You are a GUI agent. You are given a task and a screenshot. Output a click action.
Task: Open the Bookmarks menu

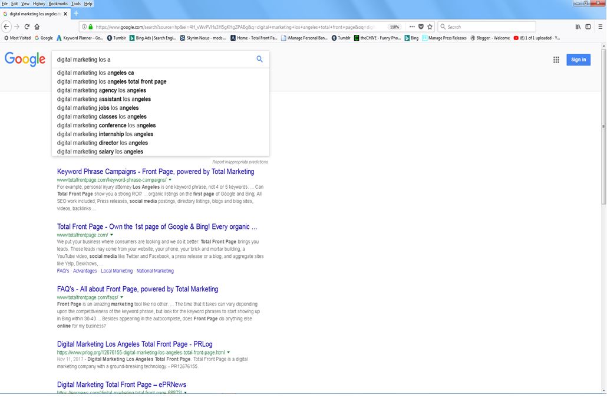pyautogui.click(x=58, y=4)
